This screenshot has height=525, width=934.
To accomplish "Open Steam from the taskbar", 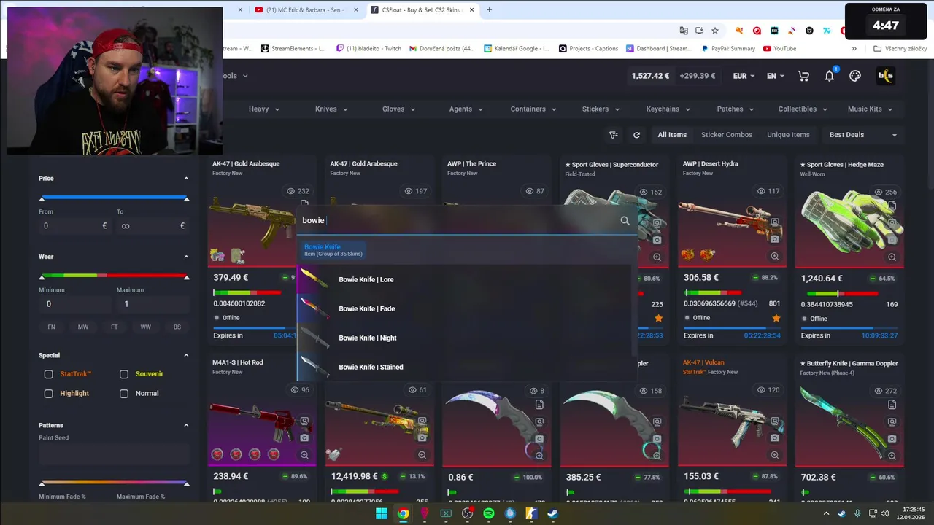I will 552,513.
